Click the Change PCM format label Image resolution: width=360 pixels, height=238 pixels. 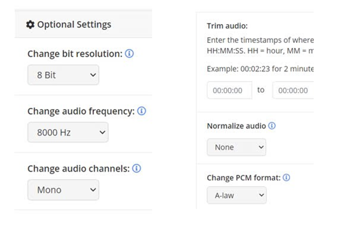click(x=243, y=178)
